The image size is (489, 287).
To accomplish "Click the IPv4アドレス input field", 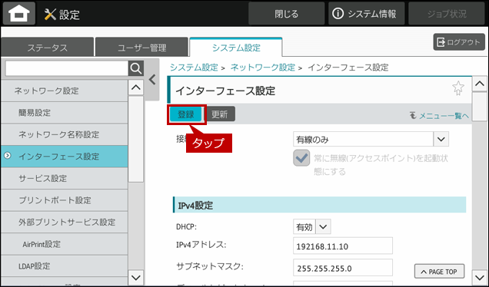I will coord(343,246).
